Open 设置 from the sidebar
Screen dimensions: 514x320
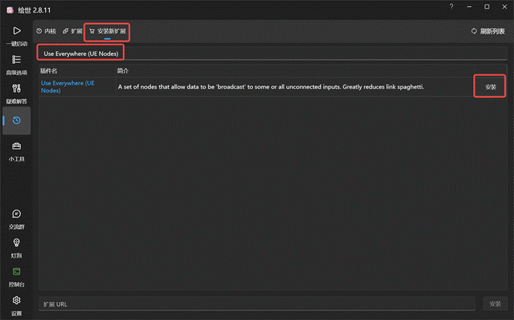click(16, 304)
